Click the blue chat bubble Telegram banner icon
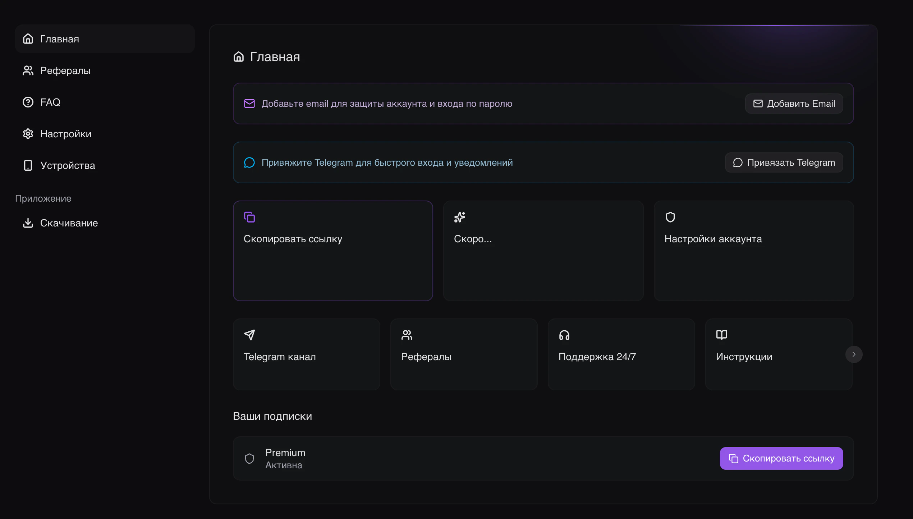The height and width of the screenshot is (519, 913). 249,162
